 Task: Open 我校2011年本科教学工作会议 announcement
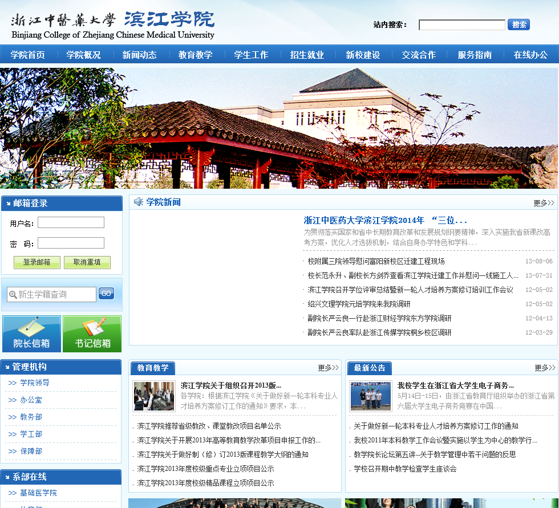click(x=445, y=440)
